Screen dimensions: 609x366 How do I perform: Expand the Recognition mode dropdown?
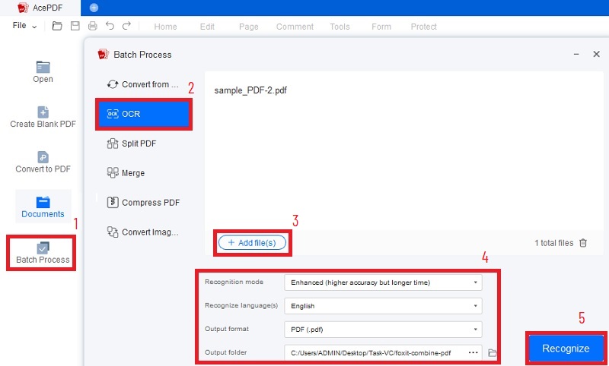pos(383,282)
